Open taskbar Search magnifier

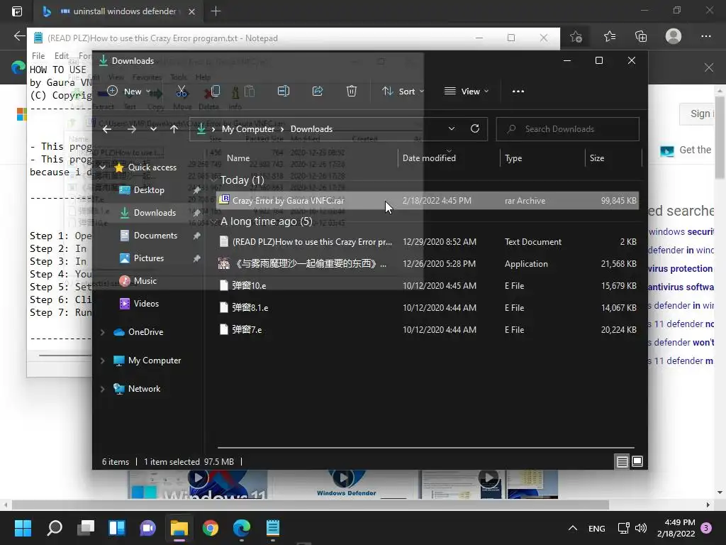(55, 528)
